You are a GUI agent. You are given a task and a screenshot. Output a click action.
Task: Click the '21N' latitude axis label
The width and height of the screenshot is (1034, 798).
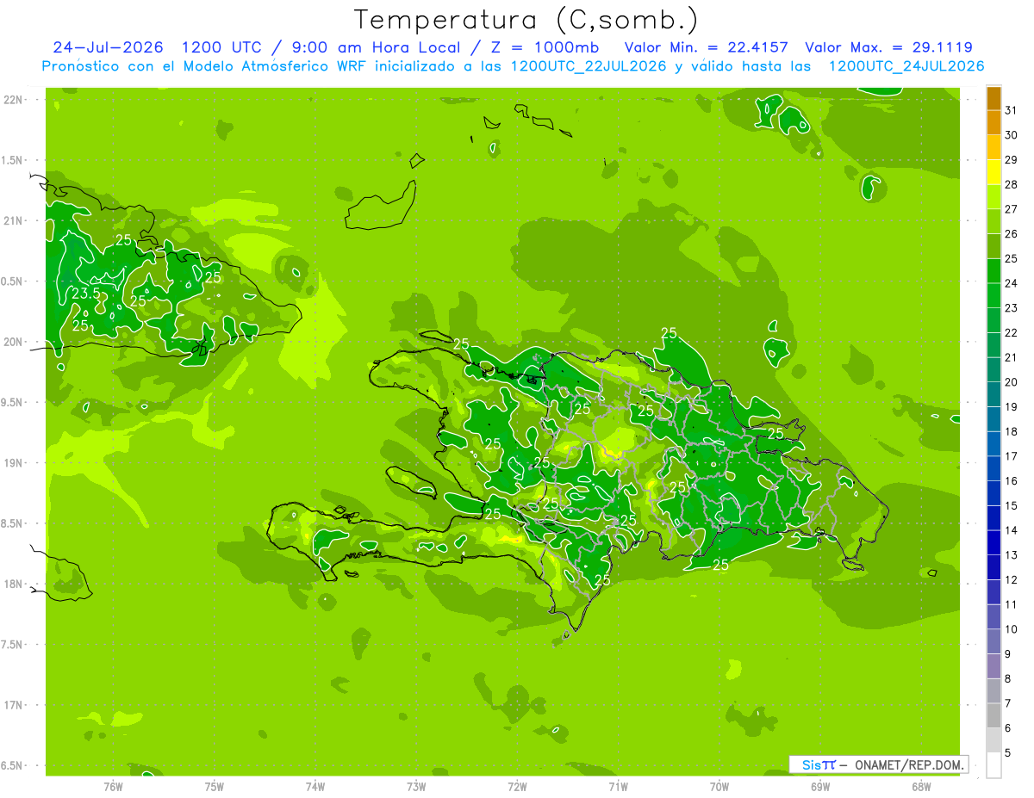[14, 220]
